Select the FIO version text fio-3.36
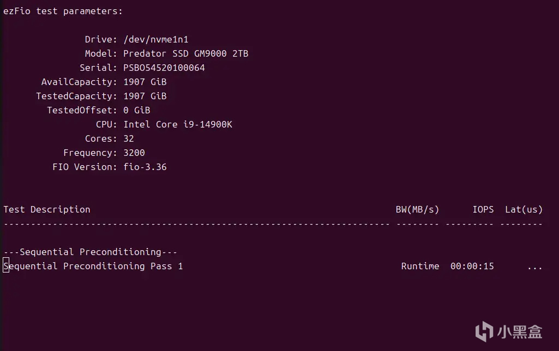 coord(145,167)
